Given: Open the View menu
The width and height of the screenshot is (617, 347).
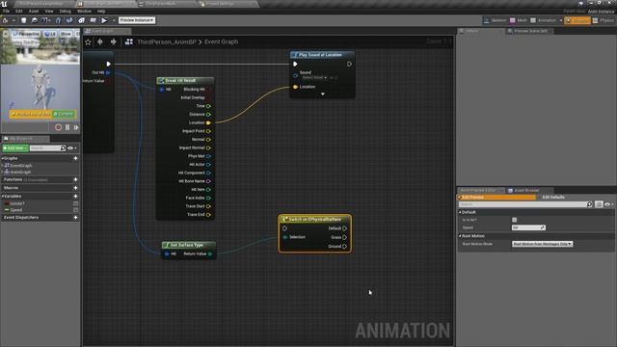Looking at the screenshot, I should [x=49, y=11].
